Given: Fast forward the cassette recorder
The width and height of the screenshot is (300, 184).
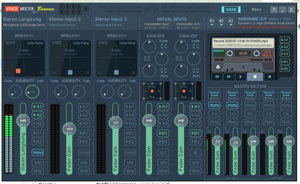Looking at the screenshot, I should (x=229, y=77).
